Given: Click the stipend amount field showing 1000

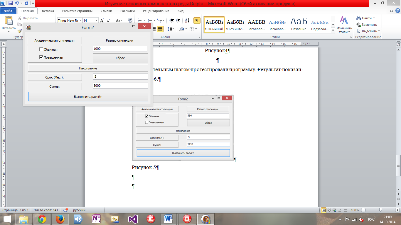Looking at the screenshot, I should pos(120,49).
